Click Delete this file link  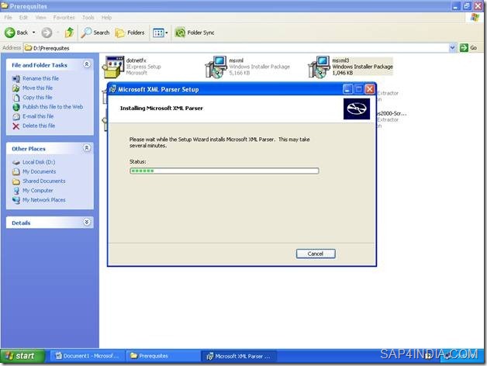pos(39,126)
